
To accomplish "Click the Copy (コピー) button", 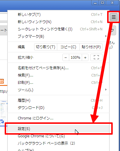I will [68, 47].
